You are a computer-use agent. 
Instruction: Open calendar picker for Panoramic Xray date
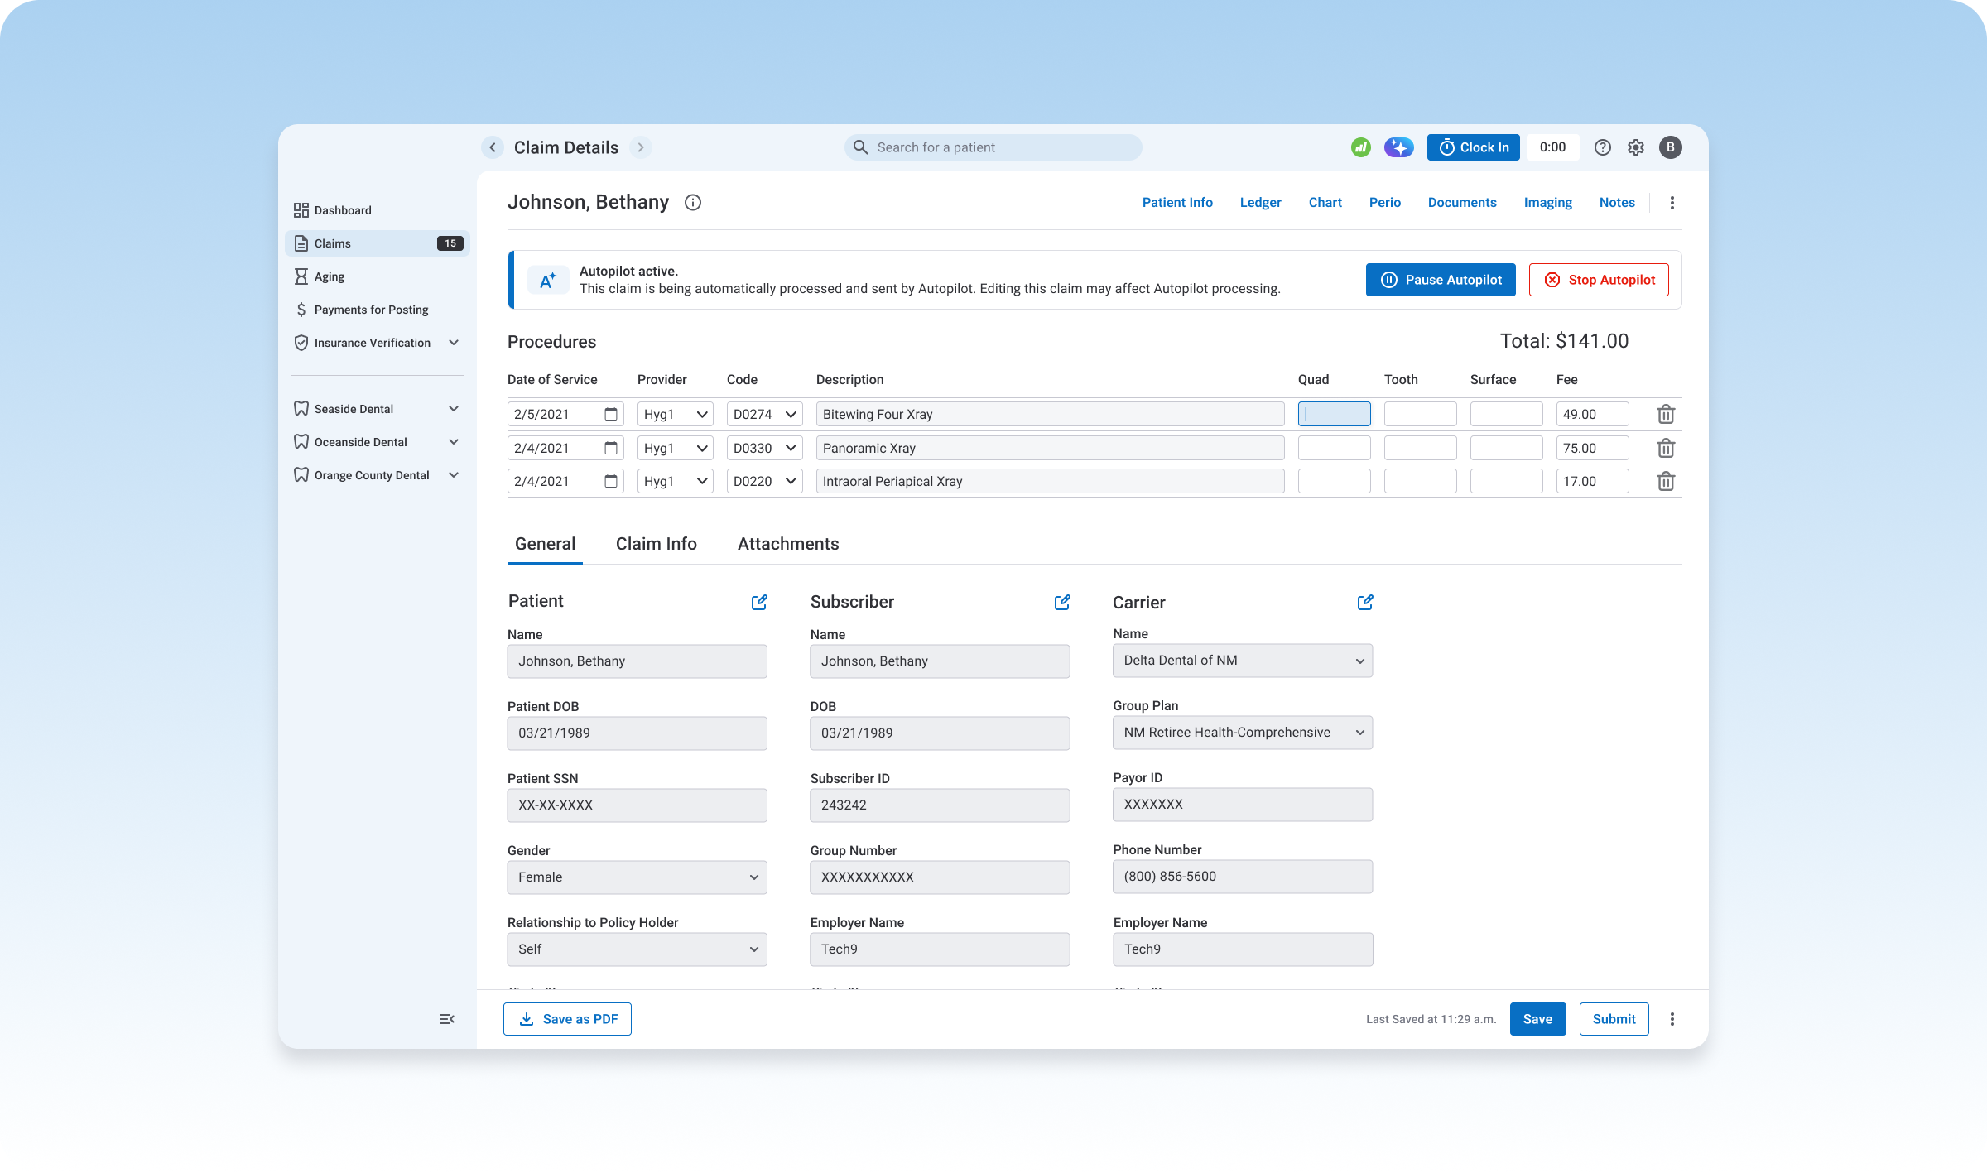(611, 448)
